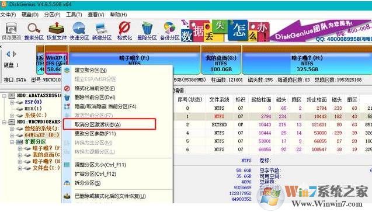Click the Backup Partition (备份分区) toolbar icon
This screenshot has width=372, height=212.
point(169,31)
